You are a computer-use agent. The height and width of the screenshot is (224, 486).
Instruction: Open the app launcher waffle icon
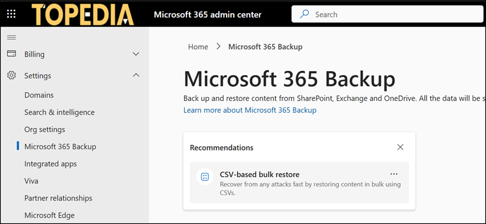[11, 14]
